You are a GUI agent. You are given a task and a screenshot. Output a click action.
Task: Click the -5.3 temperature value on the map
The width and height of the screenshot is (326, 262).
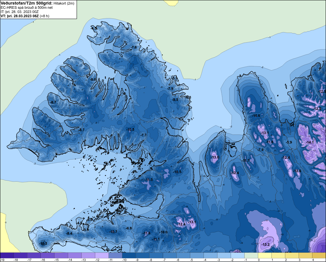click(175, 78)
